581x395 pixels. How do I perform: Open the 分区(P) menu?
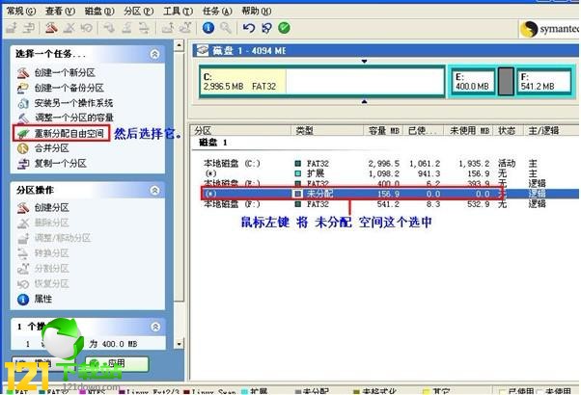click(x=139, y=12)
